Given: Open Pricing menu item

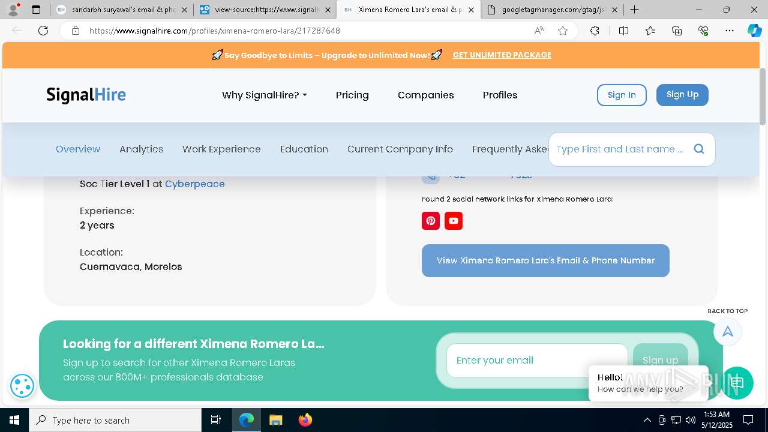Looking at the screenshot, I should tap(352, 95).
